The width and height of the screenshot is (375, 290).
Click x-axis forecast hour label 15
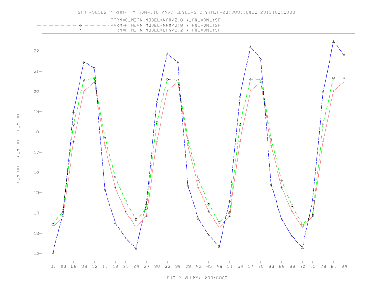point(105,266)
